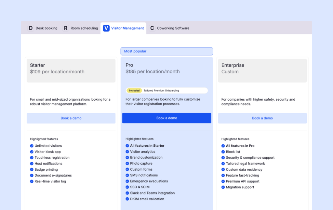Click checkmark icon next to SSO & SCIM
This screenshot has width=333, height=210.
coord(127,187)
